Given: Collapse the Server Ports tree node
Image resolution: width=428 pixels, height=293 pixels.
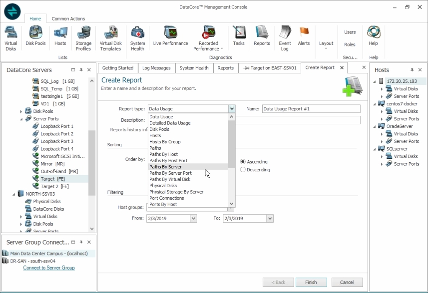Looking at the screenshot, I should (21, 119).
